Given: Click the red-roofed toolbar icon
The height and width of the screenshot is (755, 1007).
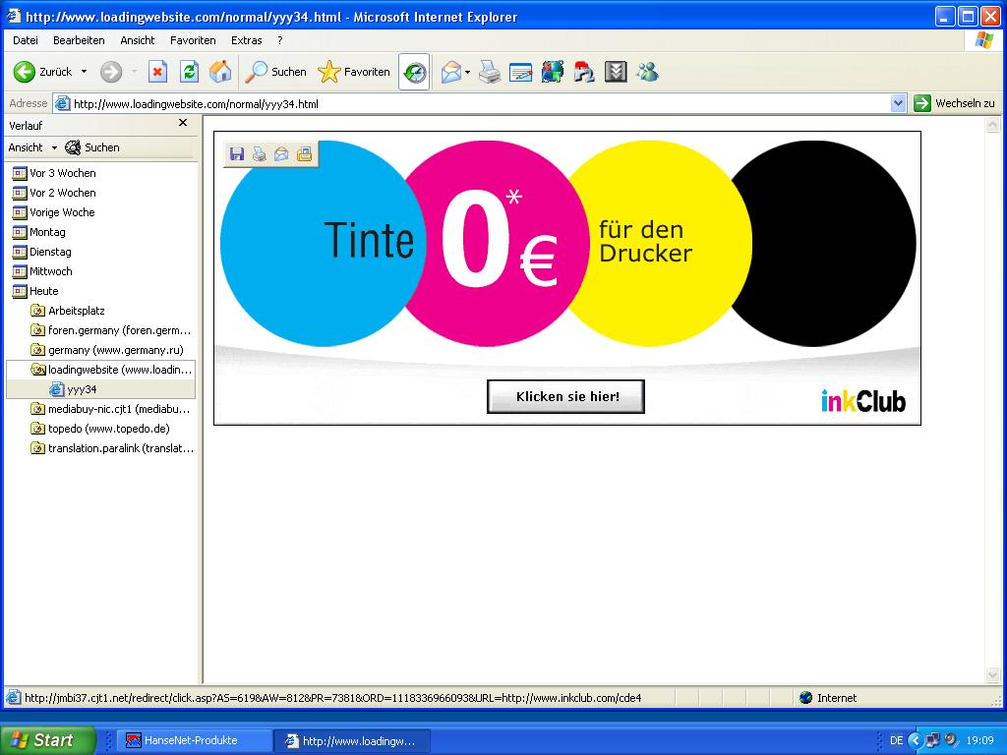Looking at the screenshot, I should pos(584,71).
